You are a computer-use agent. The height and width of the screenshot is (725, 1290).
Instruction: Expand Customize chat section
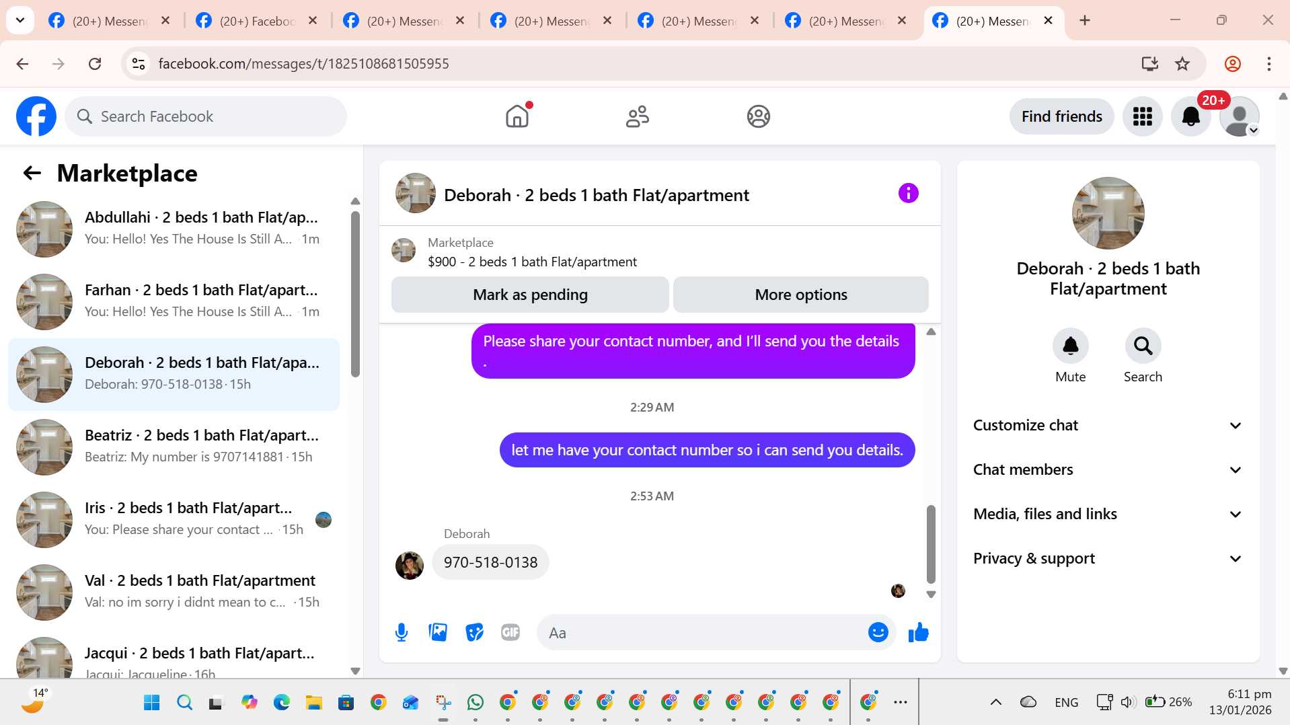click(x=1107, y=425)
